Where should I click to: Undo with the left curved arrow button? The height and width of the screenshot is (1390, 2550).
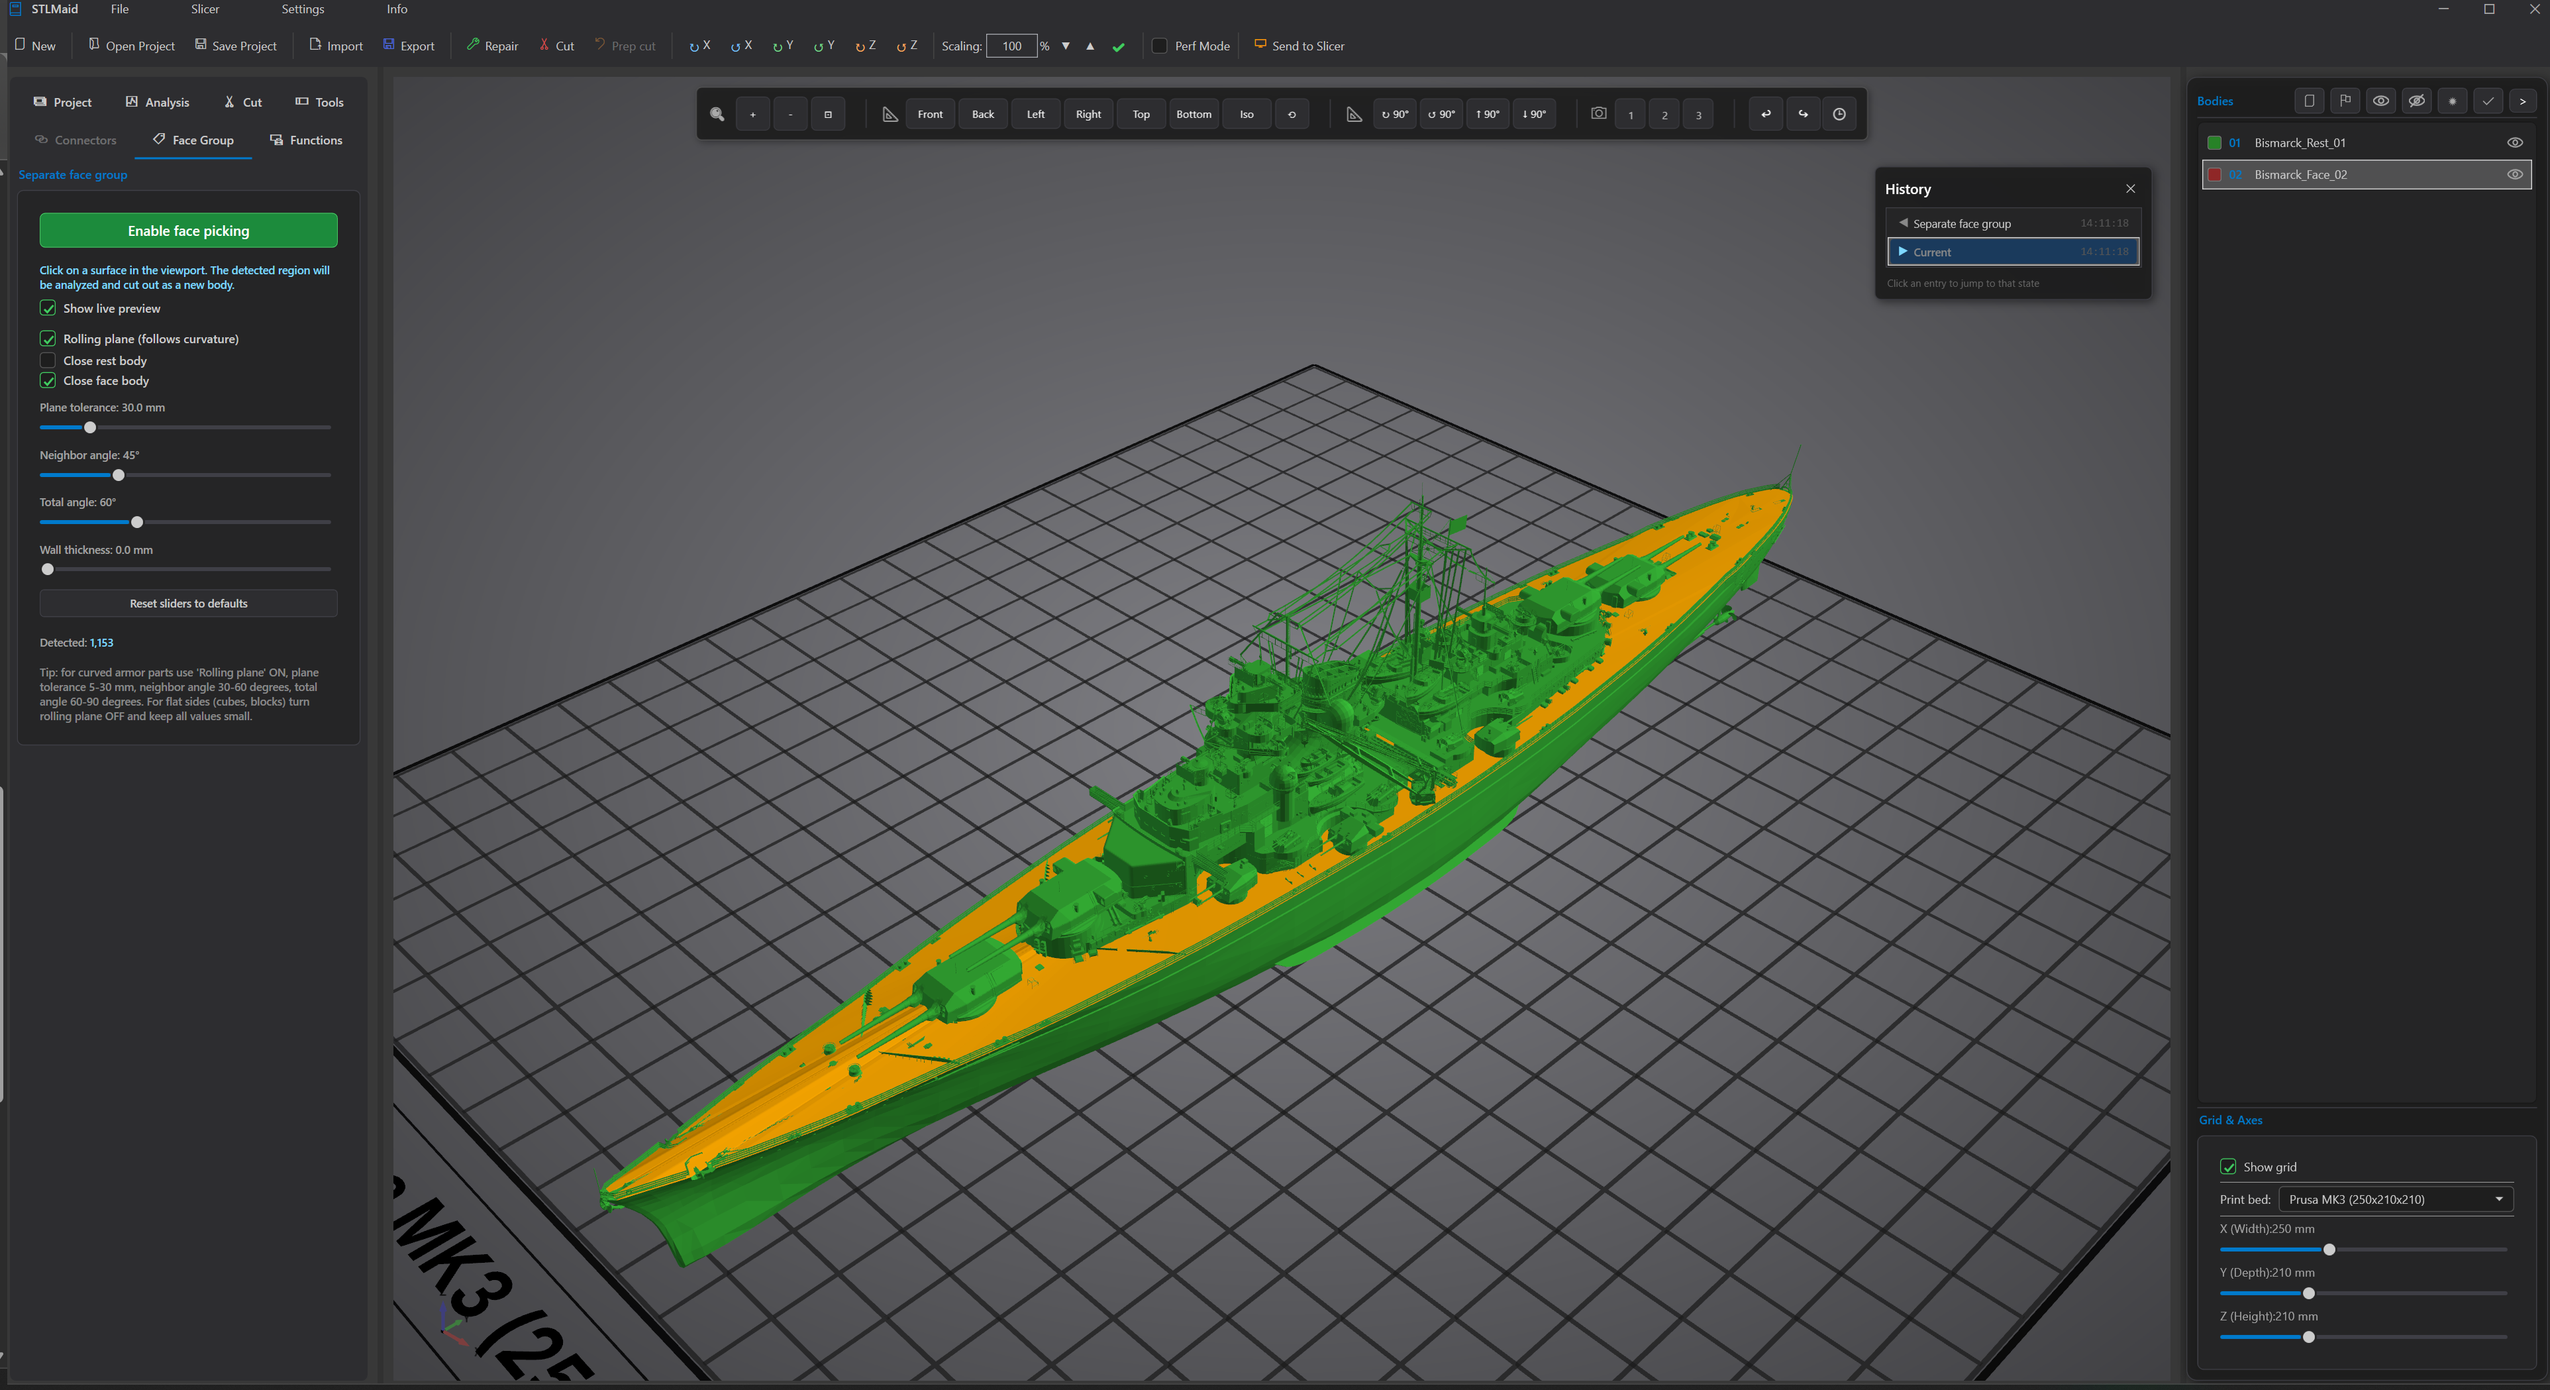(x=1766, y=114)
